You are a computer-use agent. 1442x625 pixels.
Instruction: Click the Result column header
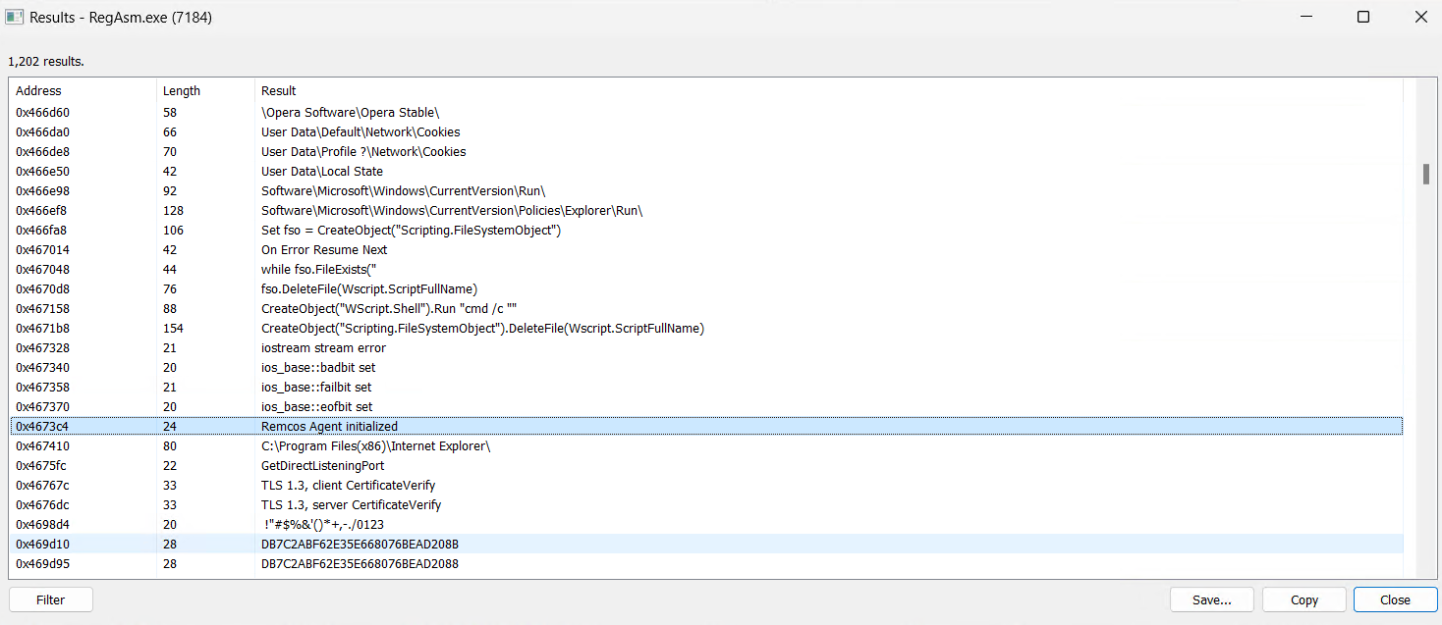tap(279, 91)
